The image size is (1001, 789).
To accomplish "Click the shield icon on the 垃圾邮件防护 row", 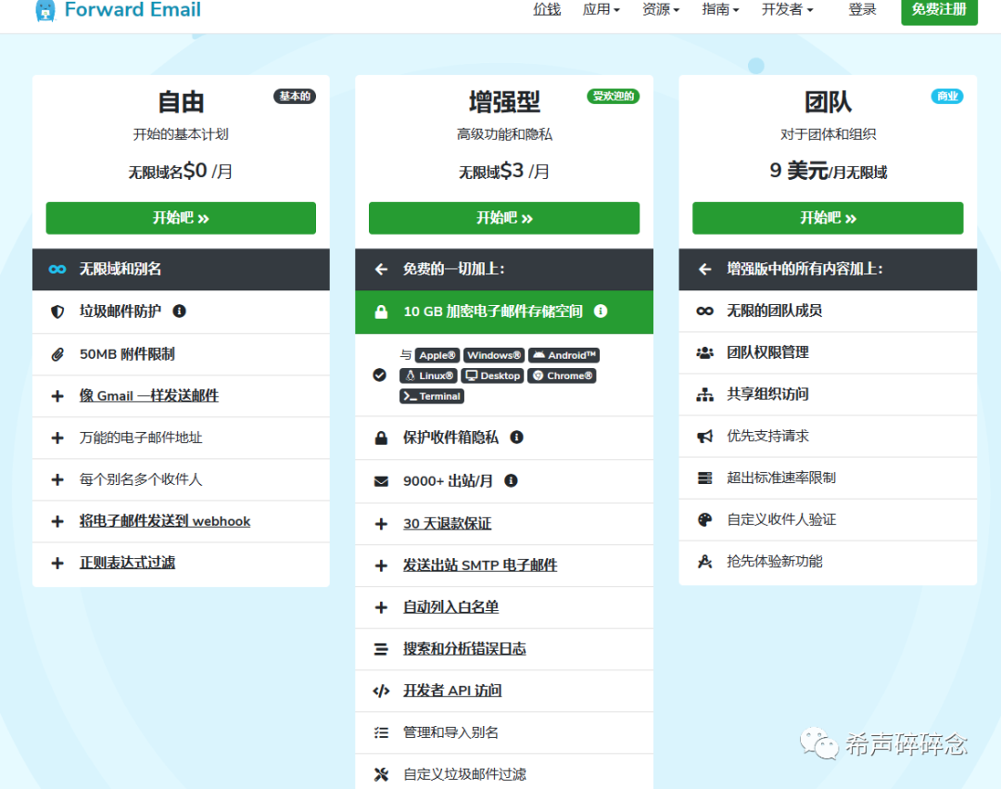I will pyautogui.click(x=57, y=312).
